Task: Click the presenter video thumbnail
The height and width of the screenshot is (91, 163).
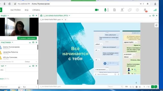Action: tap(17, 27)
